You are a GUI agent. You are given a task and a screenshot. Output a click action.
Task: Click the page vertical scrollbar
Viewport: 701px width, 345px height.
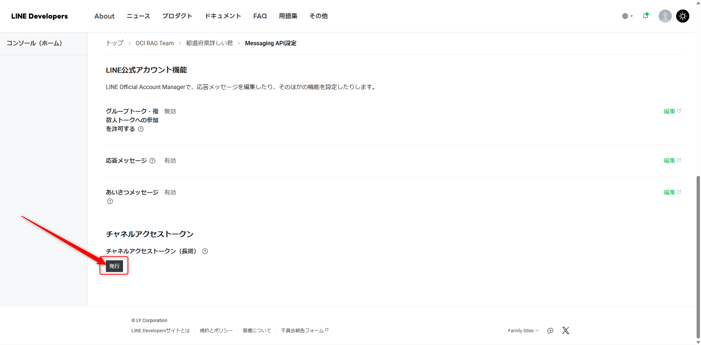[698, 257]
